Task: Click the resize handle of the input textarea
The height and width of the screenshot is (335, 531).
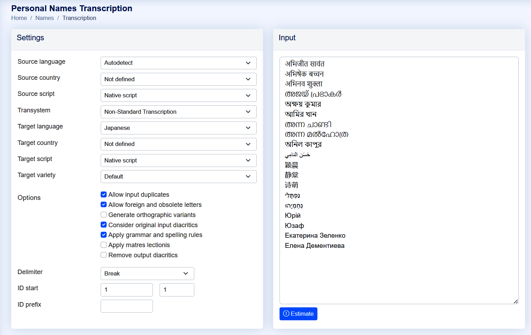Action: [516, 301]
